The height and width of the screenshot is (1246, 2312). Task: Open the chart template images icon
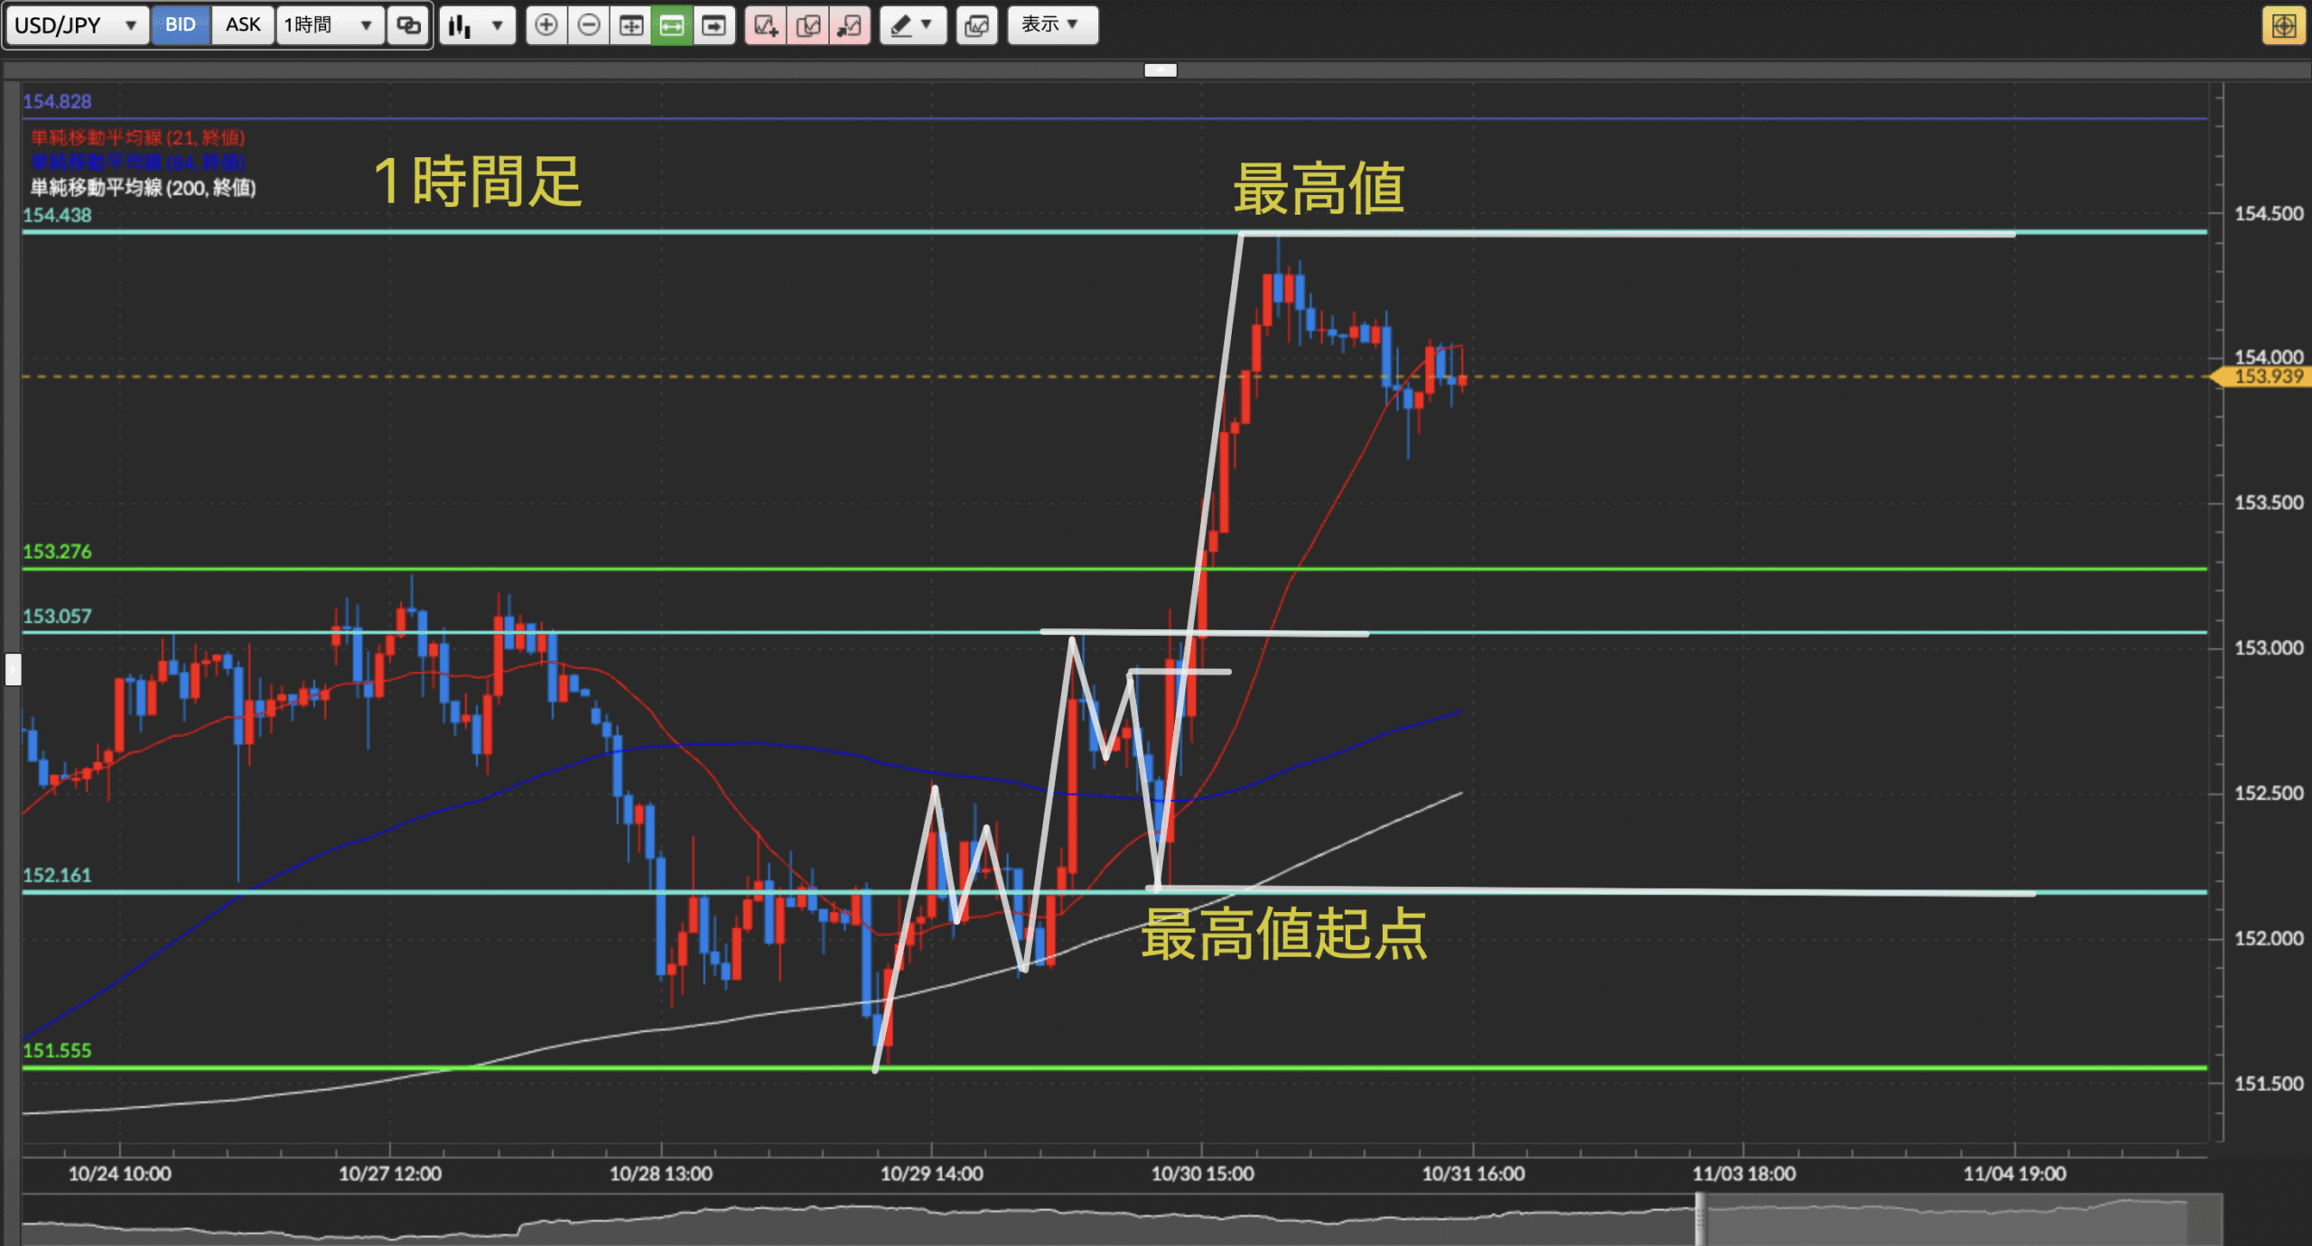click(976, 25)
